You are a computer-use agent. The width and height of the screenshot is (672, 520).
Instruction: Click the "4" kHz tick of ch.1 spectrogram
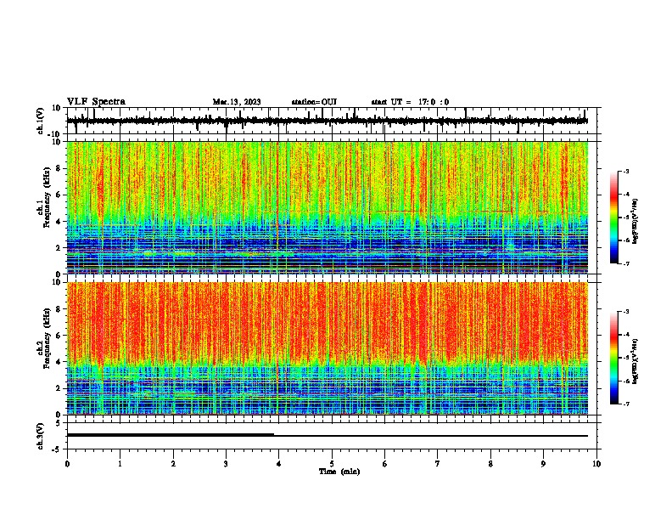click(x=59, y=222)
